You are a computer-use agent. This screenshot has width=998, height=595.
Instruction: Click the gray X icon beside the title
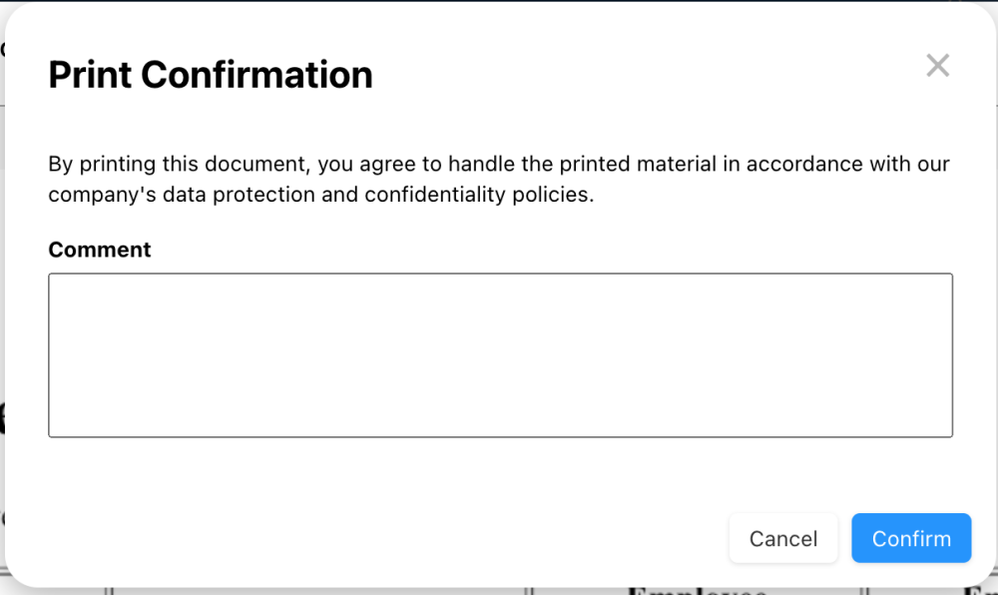point(937,66)
